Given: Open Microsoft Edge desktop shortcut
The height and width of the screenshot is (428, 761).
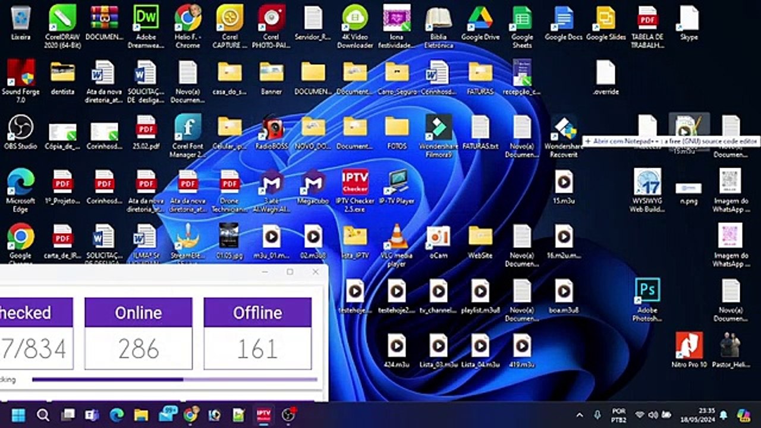Looking at the screenshot, I should (x=21, y=190).
